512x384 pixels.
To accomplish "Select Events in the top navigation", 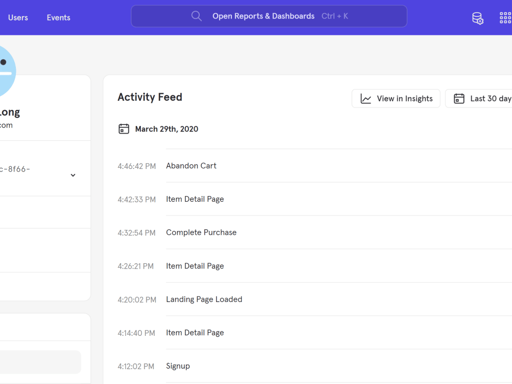I will [58, 17].
